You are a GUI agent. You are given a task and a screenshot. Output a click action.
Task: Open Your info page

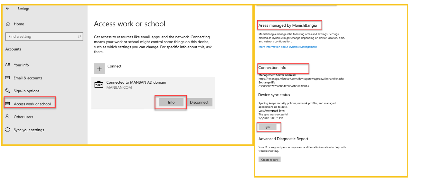21,65
